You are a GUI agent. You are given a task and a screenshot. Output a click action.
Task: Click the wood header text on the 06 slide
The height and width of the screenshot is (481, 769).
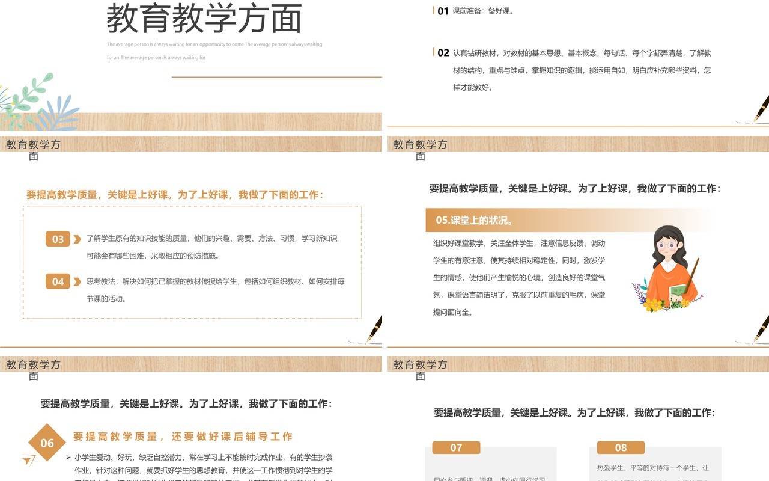pos(34,370)
